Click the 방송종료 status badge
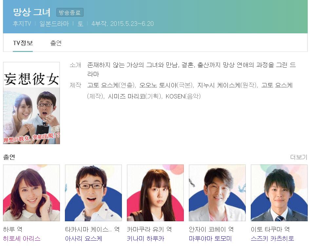 70,12
